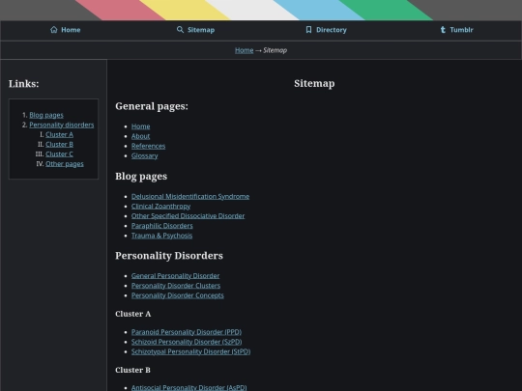The height and width of the screenshot is (391, 522).
Task: Open Schizoid Personality Disorder (SzPD) link
Action: (x=187, y=342)
